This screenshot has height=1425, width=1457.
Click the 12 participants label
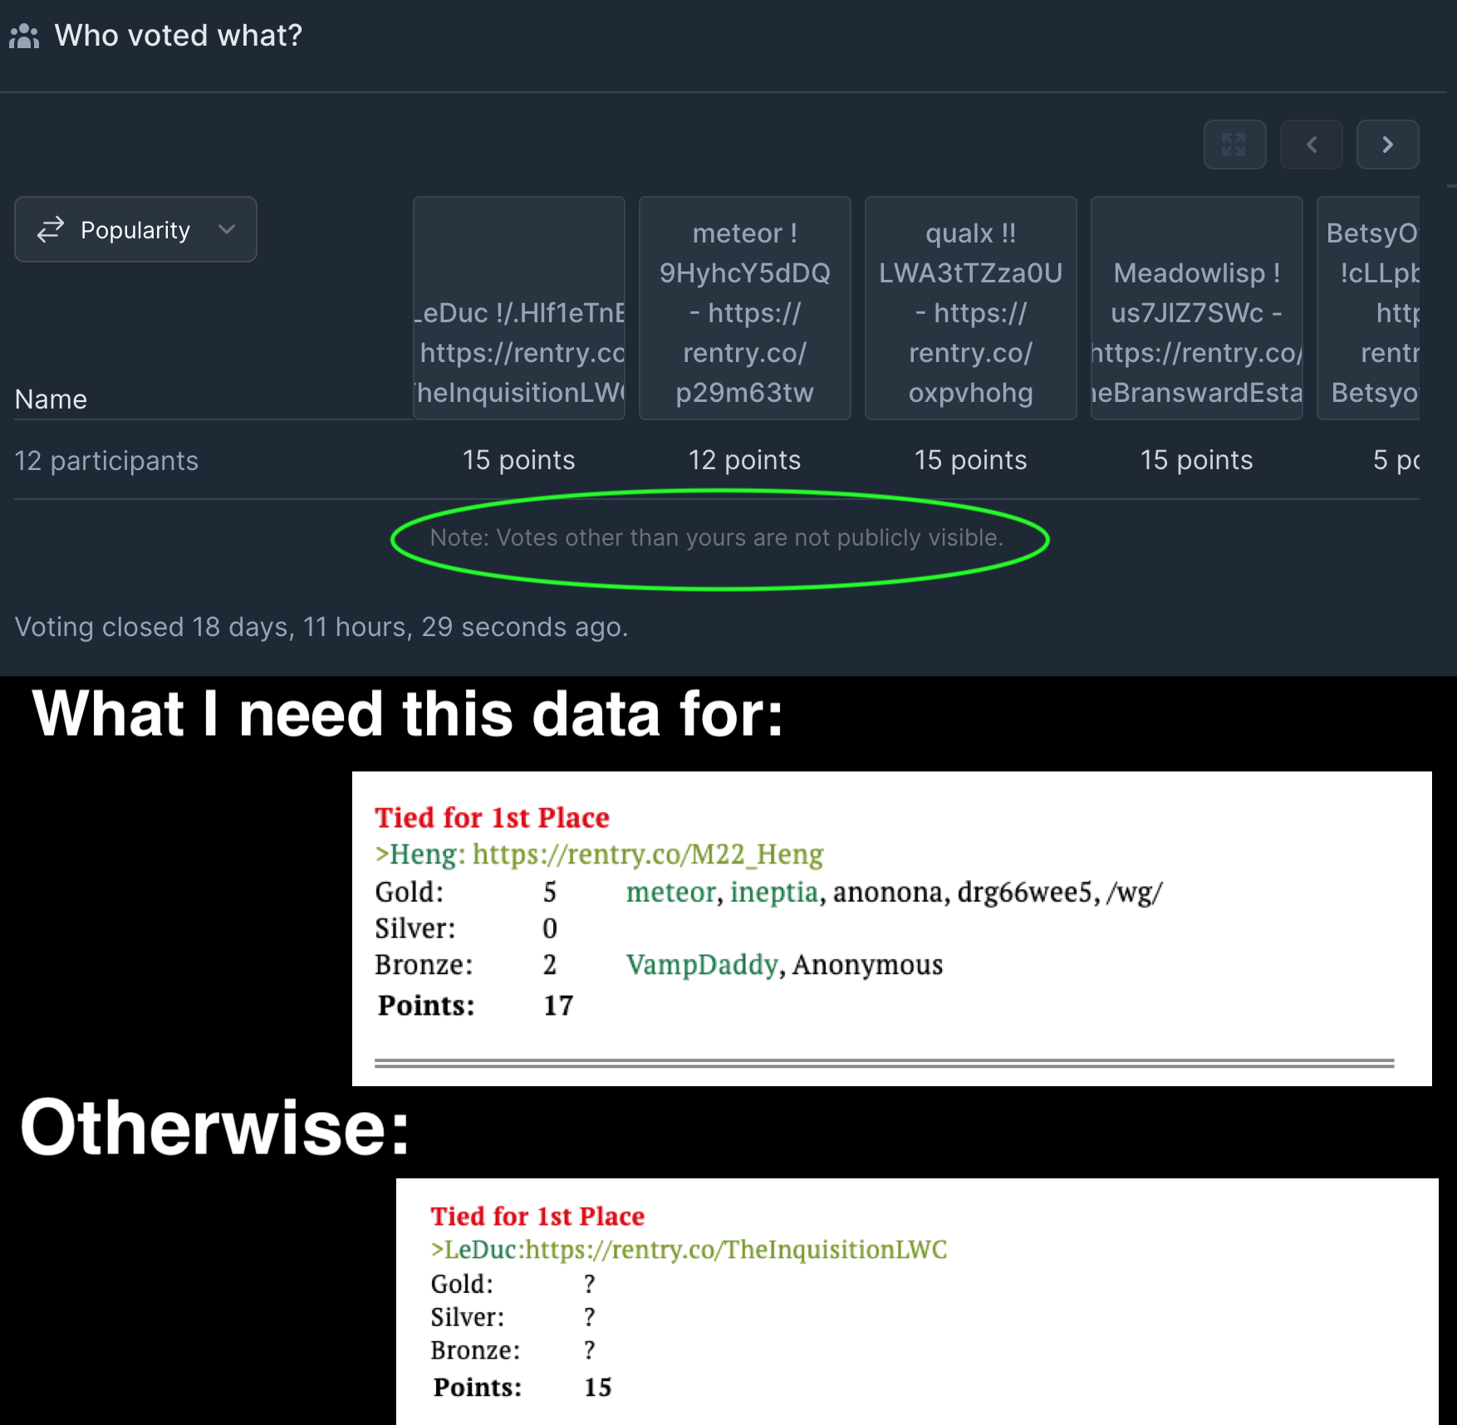(x=106, y=461)
